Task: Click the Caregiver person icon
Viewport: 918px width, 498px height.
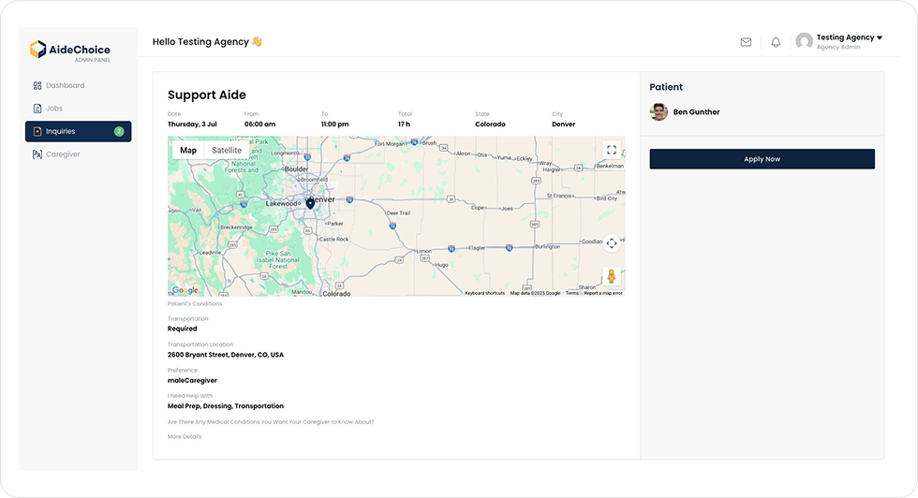Action: coord(37,154)
